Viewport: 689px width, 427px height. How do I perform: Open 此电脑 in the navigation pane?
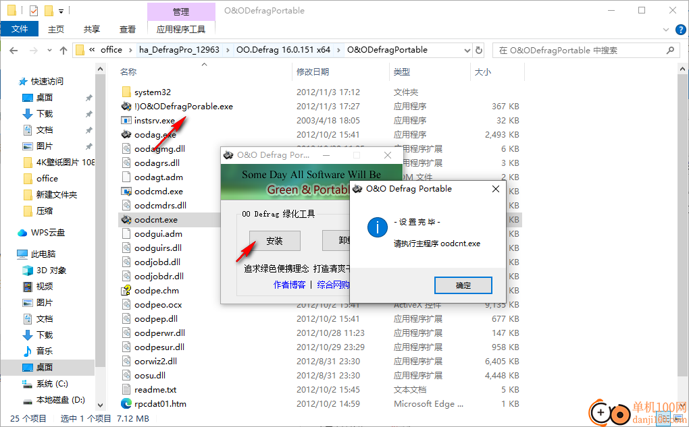click(43, 254)
